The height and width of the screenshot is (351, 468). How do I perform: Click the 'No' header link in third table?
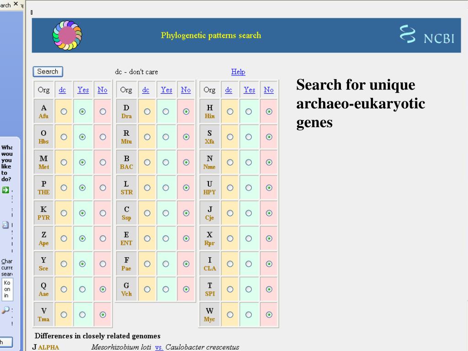coord(268,90)
